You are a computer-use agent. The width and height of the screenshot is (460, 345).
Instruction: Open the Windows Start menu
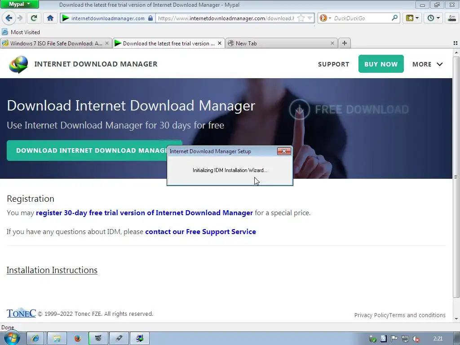click(11, 338)
